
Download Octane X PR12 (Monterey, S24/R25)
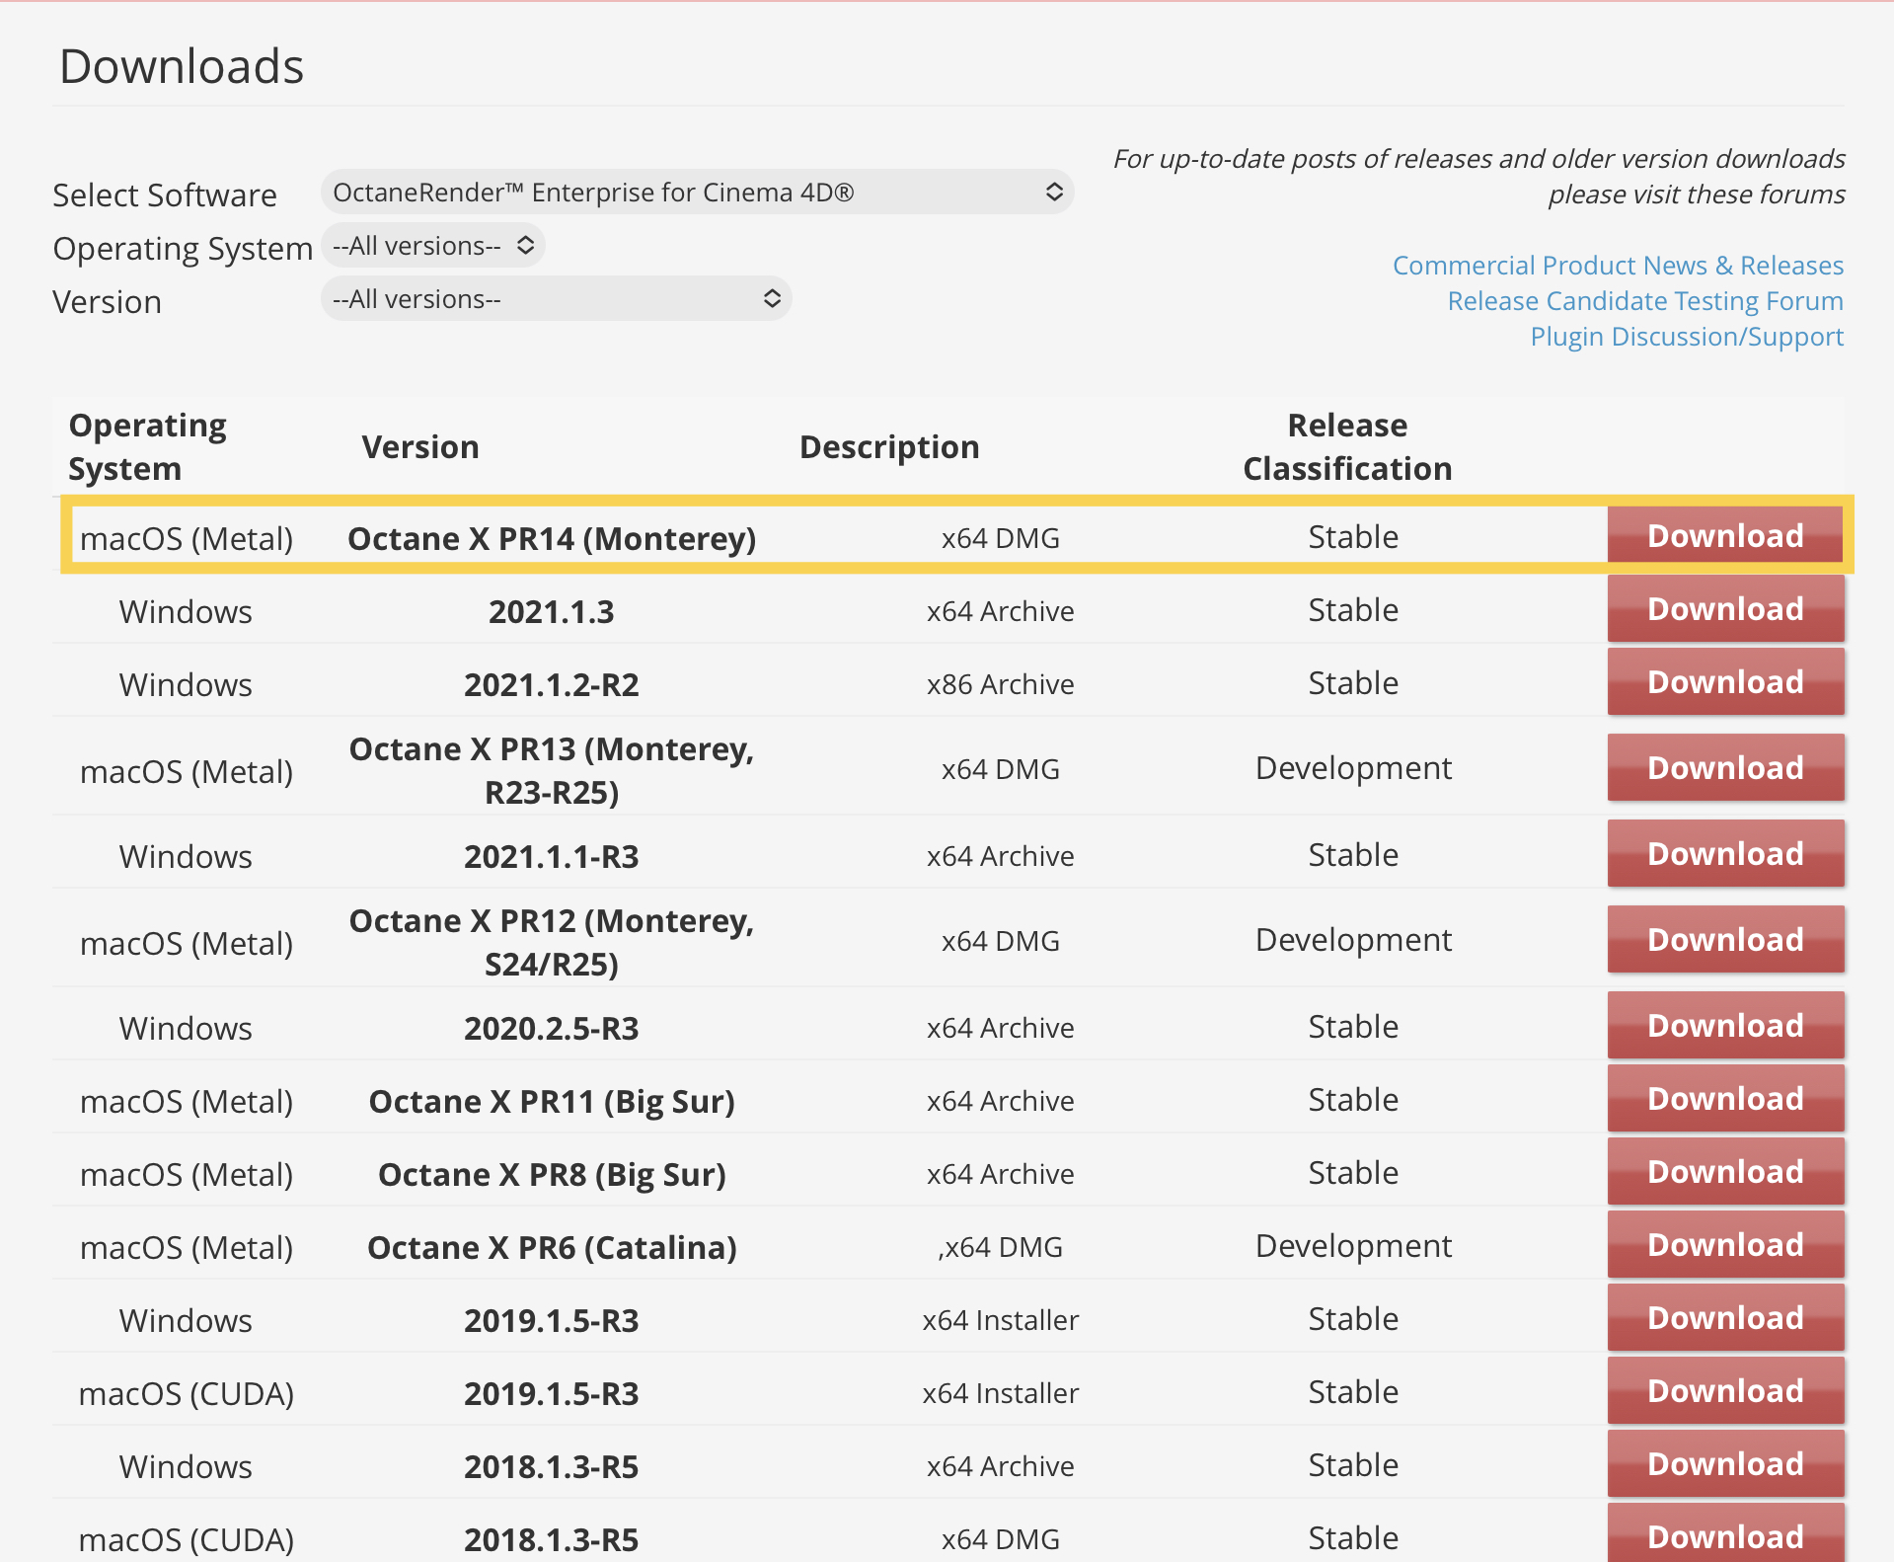[1725, 939]
